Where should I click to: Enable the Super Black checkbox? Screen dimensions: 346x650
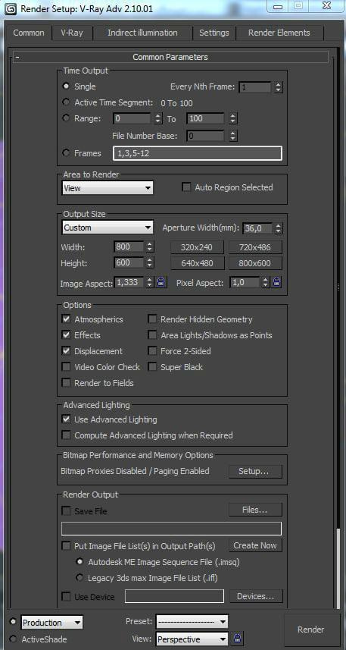(x=153, y=367)
